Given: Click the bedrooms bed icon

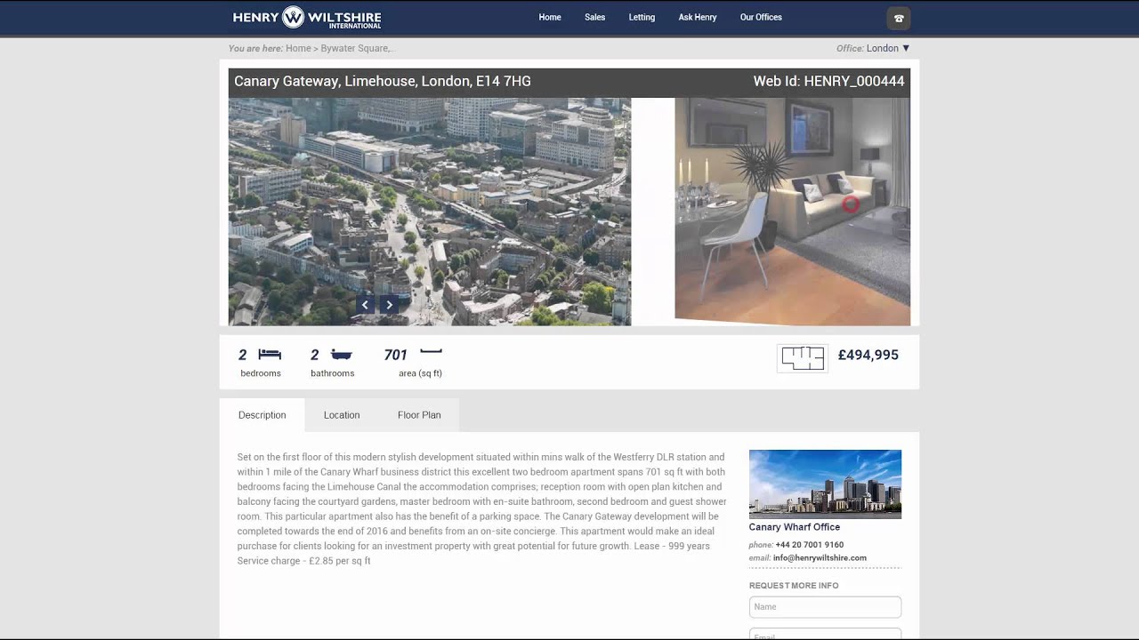Looking at the screenshot, I should (270, 354).
